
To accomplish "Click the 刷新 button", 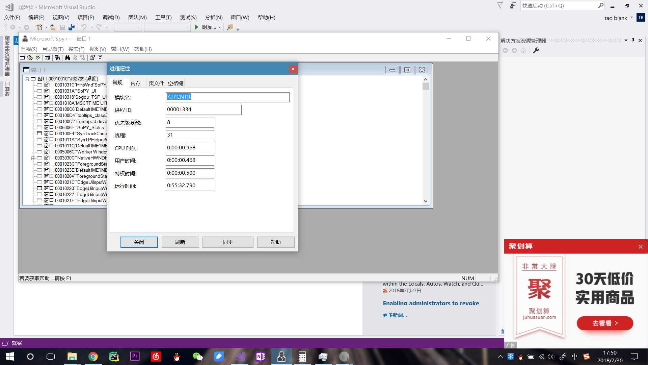I will tap(180, 242).
